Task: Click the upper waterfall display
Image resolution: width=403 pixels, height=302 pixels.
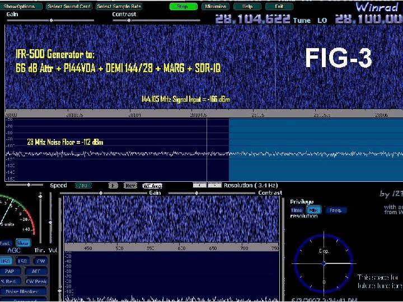Action: click(204, 67)
